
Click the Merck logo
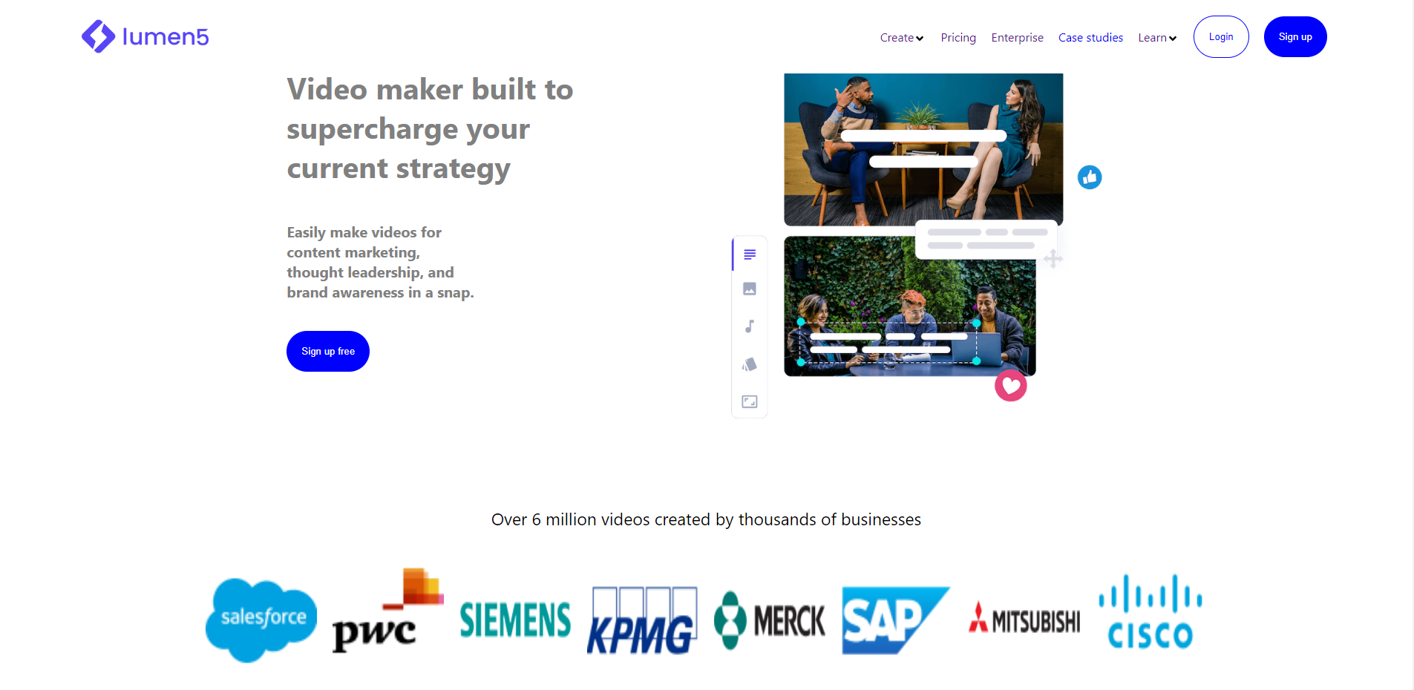click(x=770, y=620)
